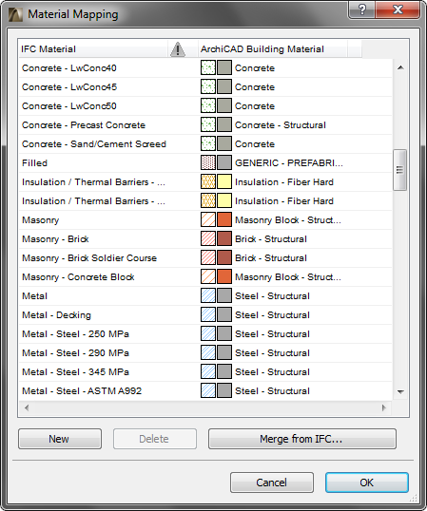Click brick-red swatch for Masonry - Brick row
Viewport: 427px width, 511px height.
point(224,239)
